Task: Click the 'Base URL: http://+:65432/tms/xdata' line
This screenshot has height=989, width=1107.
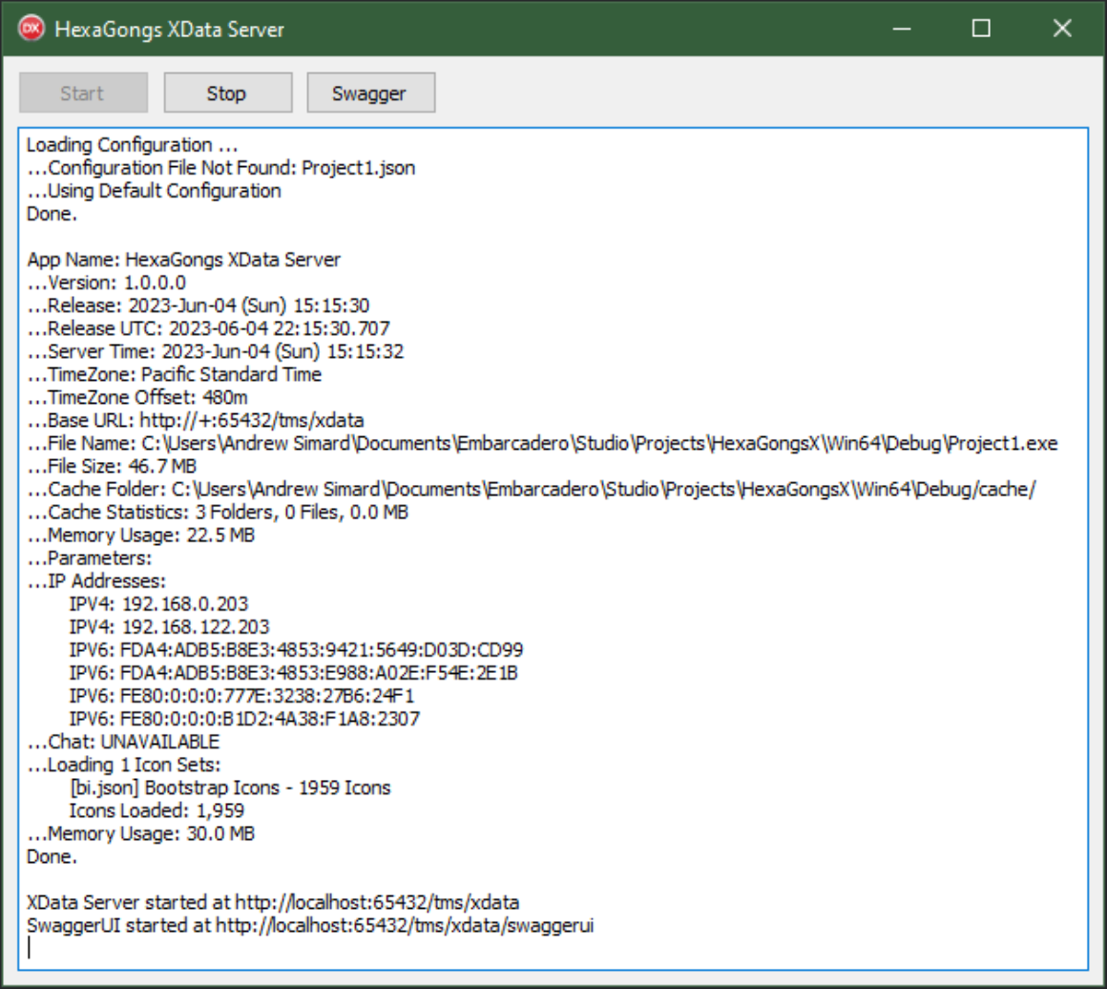Action: click(195, 420)
